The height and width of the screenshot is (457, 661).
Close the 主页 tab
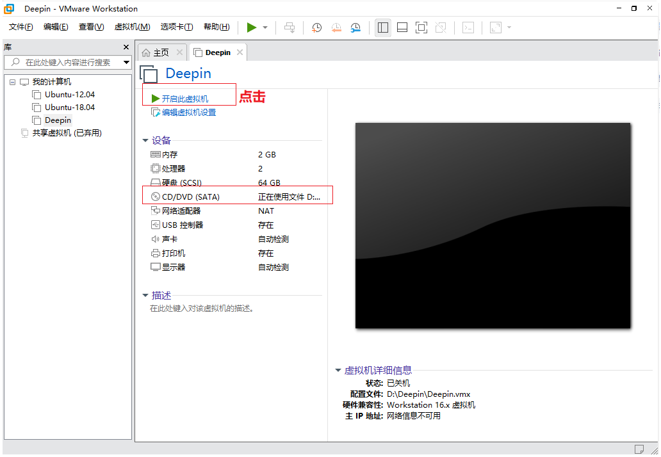(x=179, y=52)
